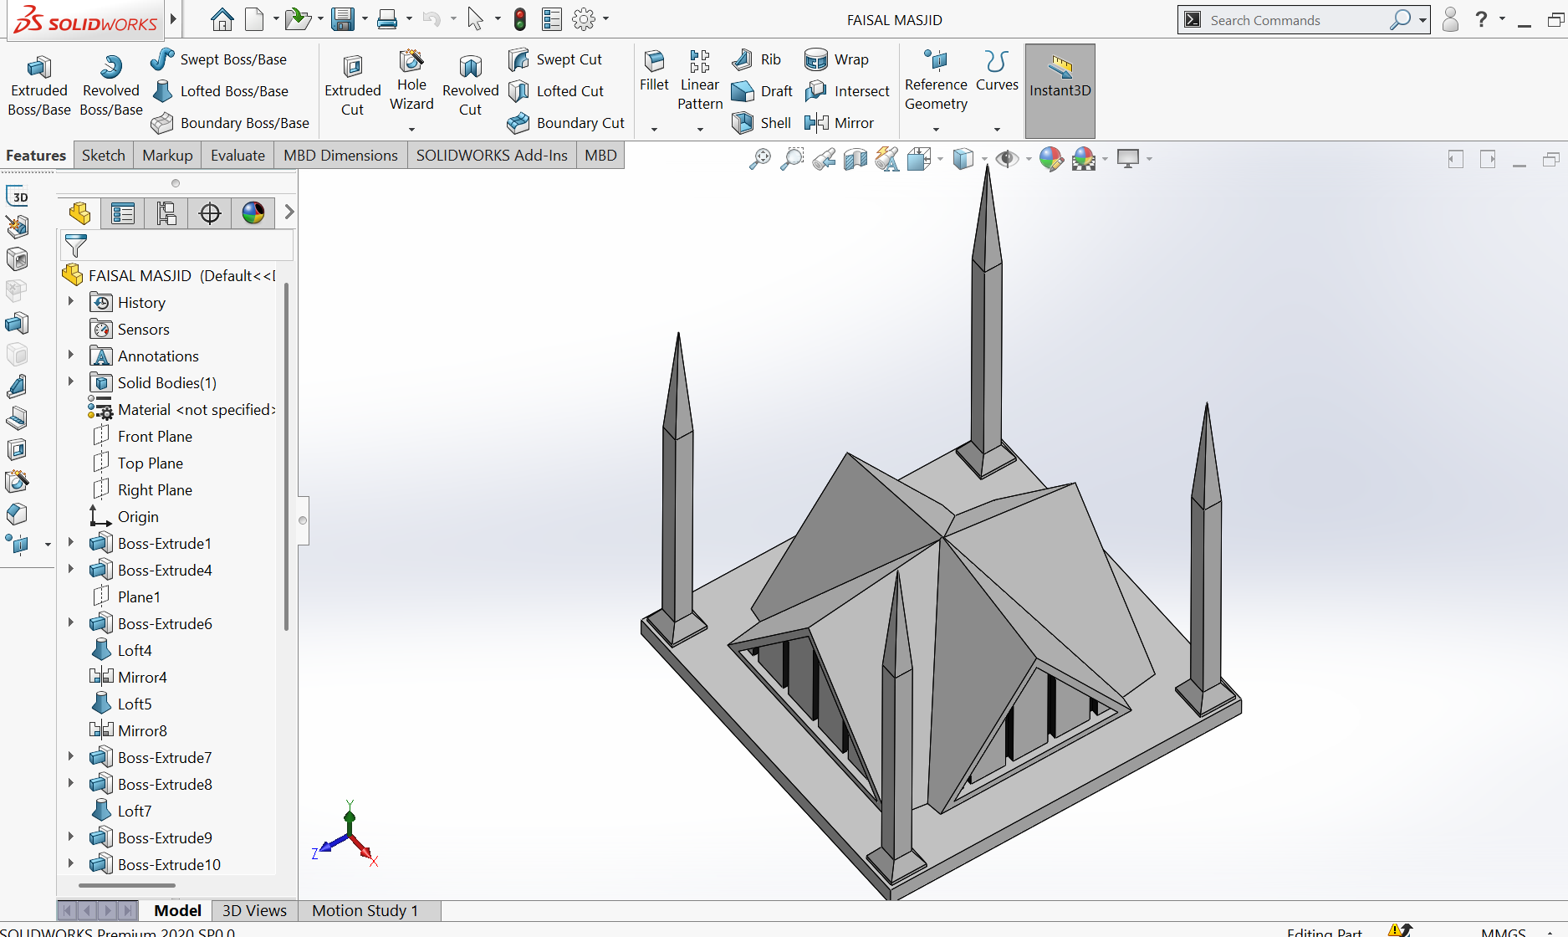
Task: Toggle Hide/Show Items eye icon
Action: point(1007,158)
